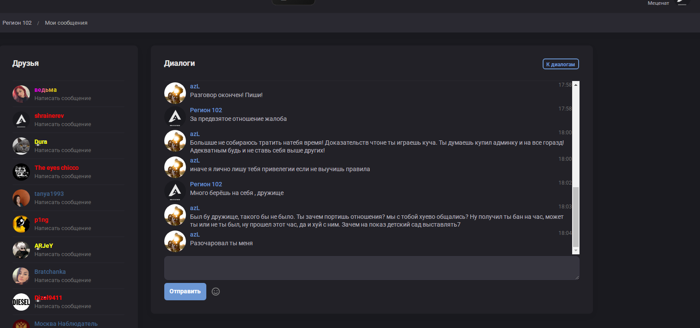Send message with Отправить button
Screen dimensions: 700x328
point(185,292)
